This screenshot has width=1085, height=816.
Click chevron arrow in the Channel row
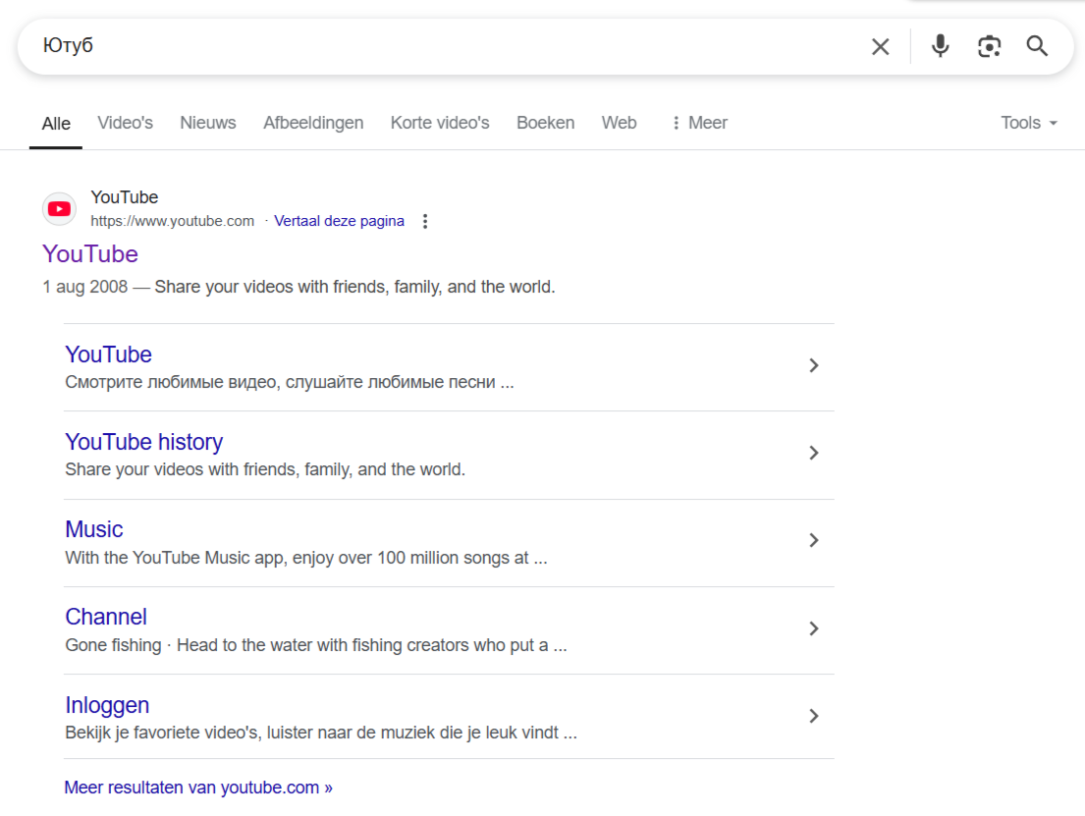point(814,628)
